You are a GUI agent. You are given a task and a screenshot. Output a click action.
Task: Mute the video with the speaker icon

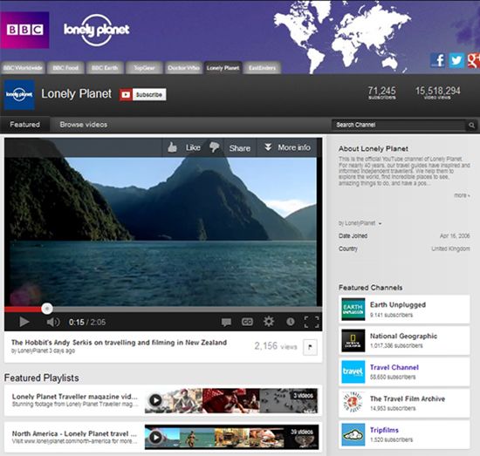click(53, 322)
